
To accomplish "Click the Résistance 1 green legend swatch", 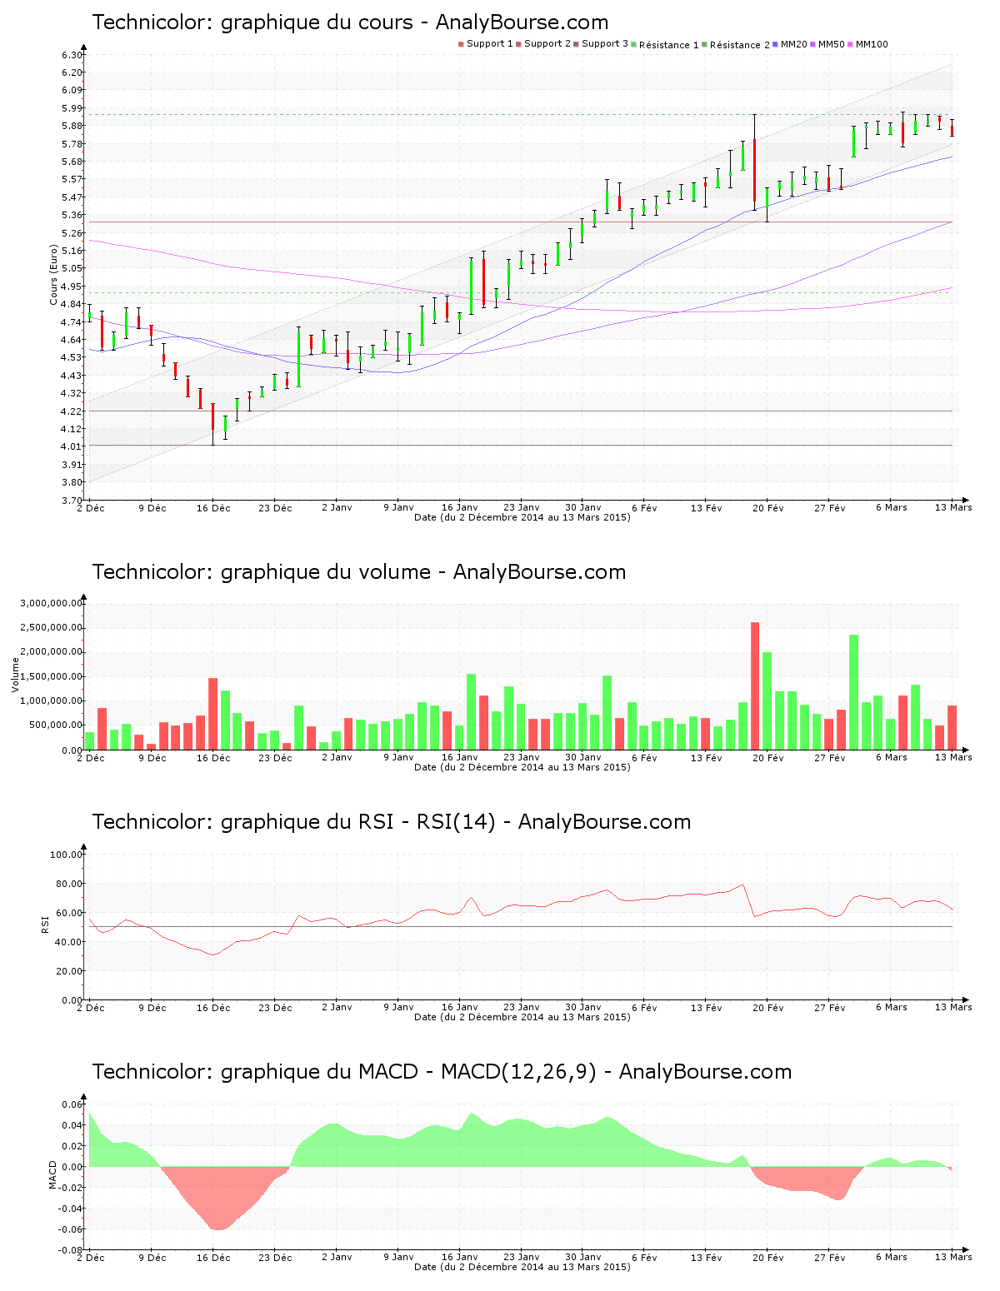I will (633, 44).
